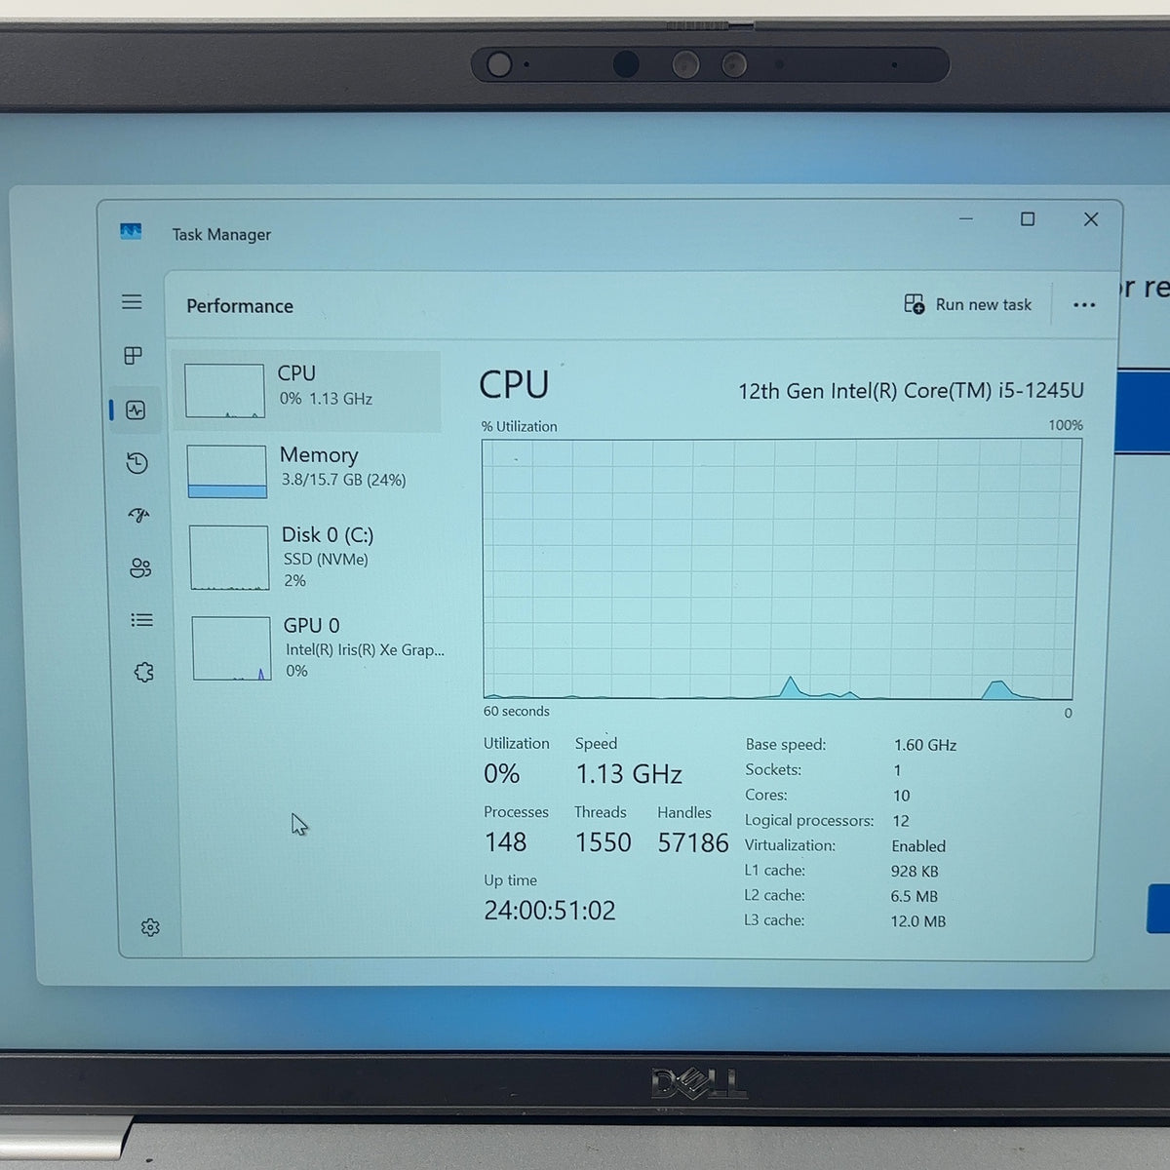Click the Disk 0 mini graph thumbnail

point(229,558)
